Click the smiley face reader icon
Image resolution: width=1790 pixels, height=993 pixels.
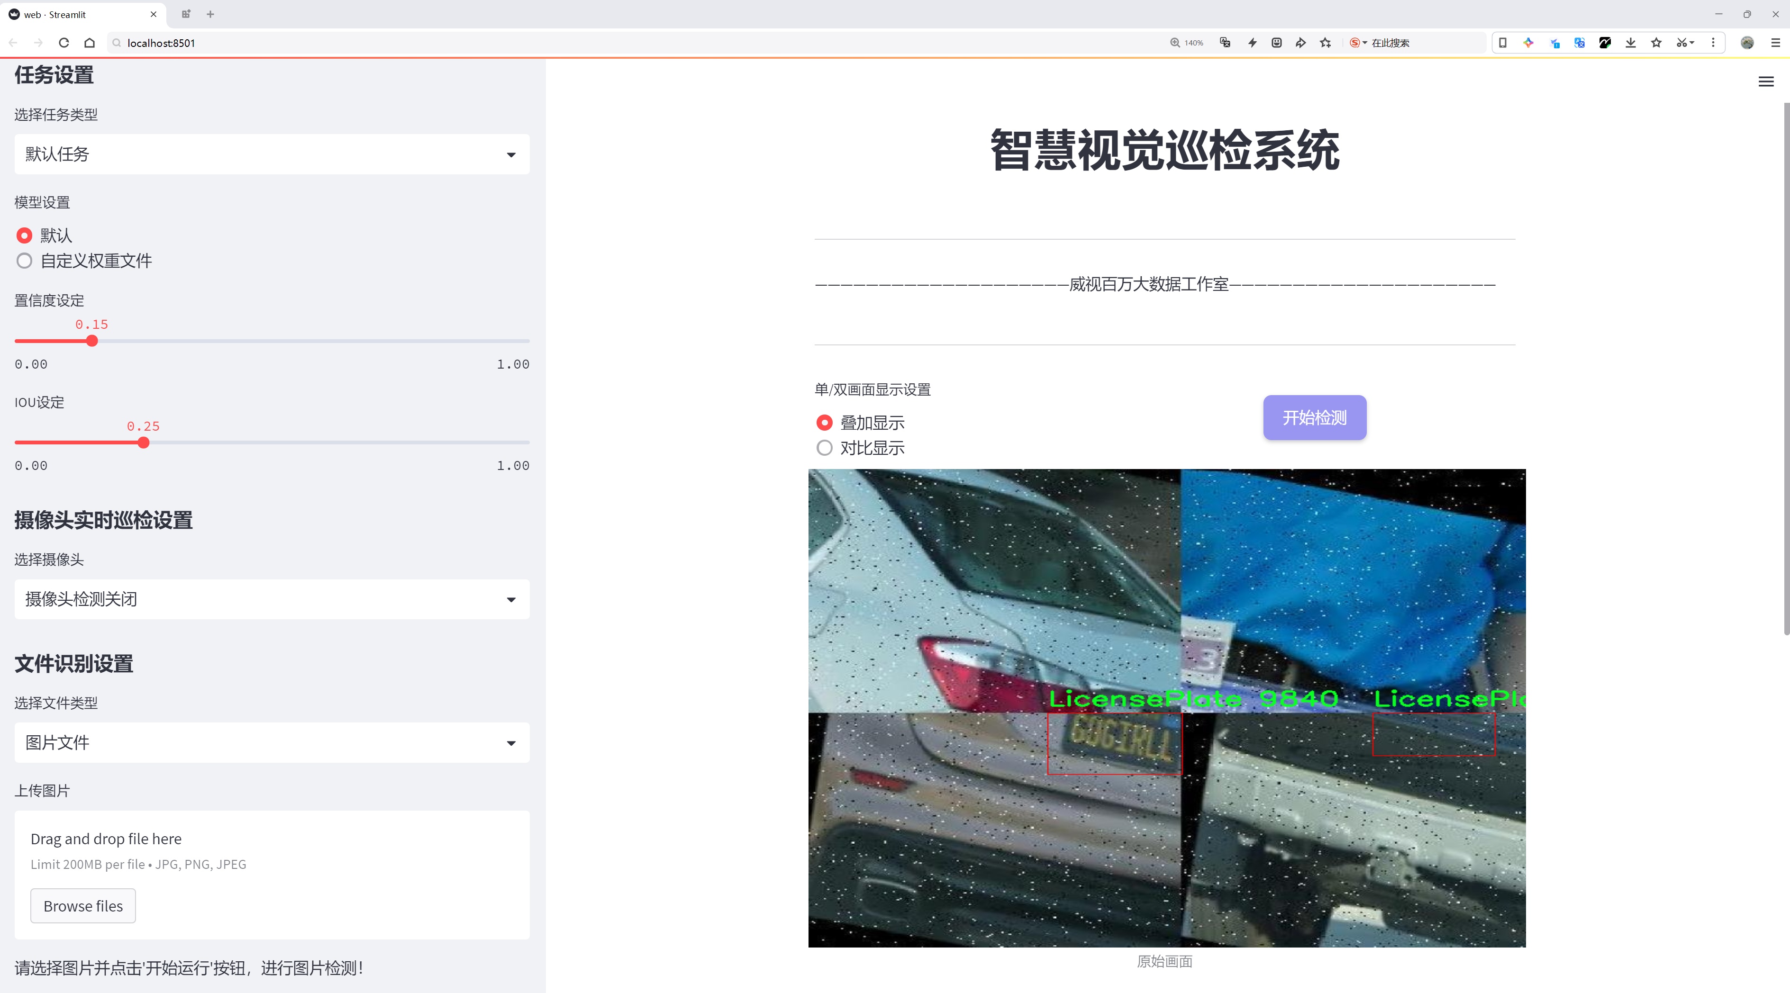[1276, 43]
